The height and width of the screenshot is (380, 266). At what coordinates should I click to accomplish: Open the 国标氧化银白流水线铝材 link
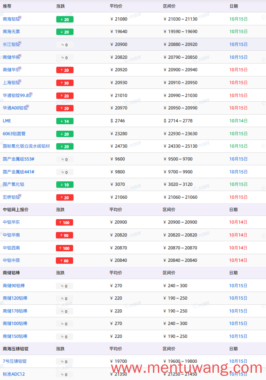coord(26,146)
